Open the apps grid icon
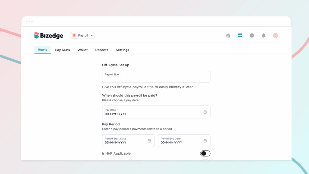The height and width of the screenshot is (174, 309). [x=240, y=36]
